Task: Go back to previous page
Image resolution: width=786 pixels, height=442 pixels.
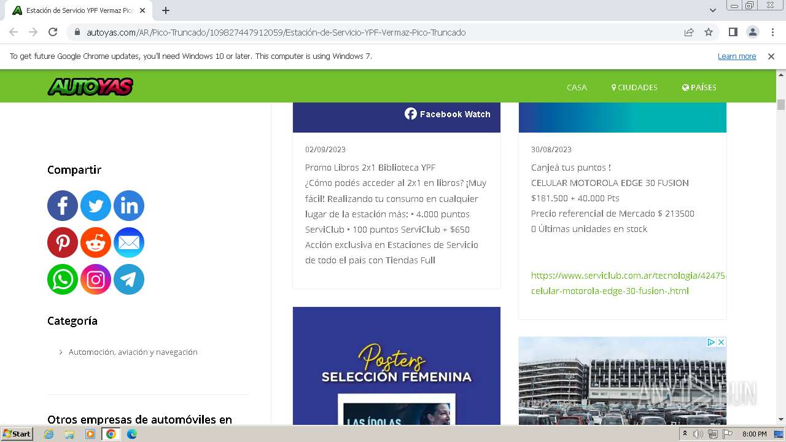Action: coord(14,32)
